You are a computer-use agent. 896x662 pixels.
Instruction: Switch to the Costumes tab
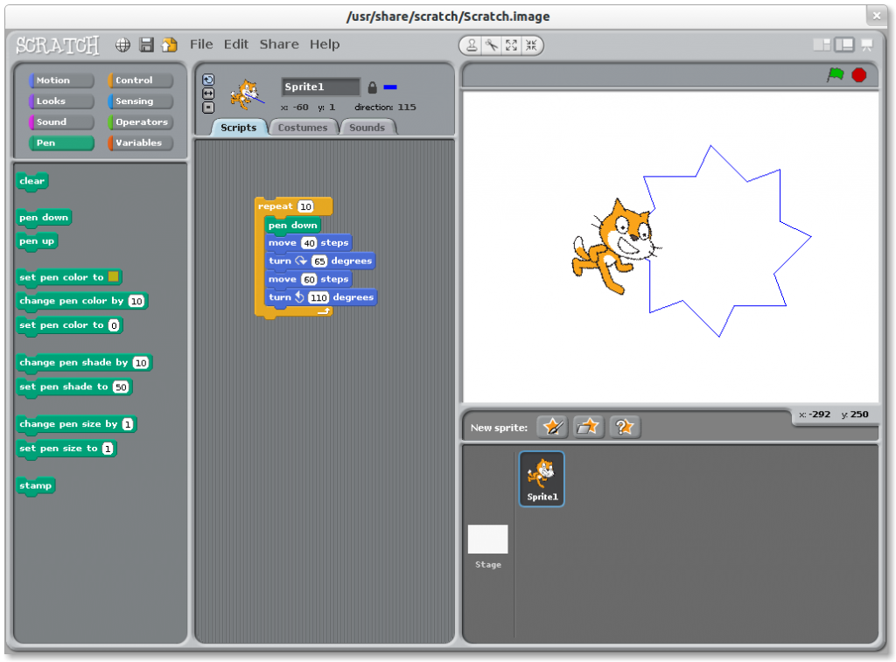click(303, 126)
